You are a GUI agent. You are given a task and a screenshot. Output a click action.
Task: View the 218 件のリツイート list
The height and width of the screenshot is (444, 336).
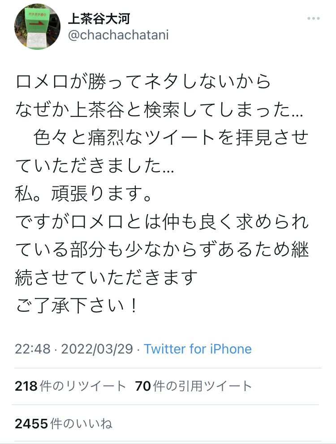click(70, 386)
